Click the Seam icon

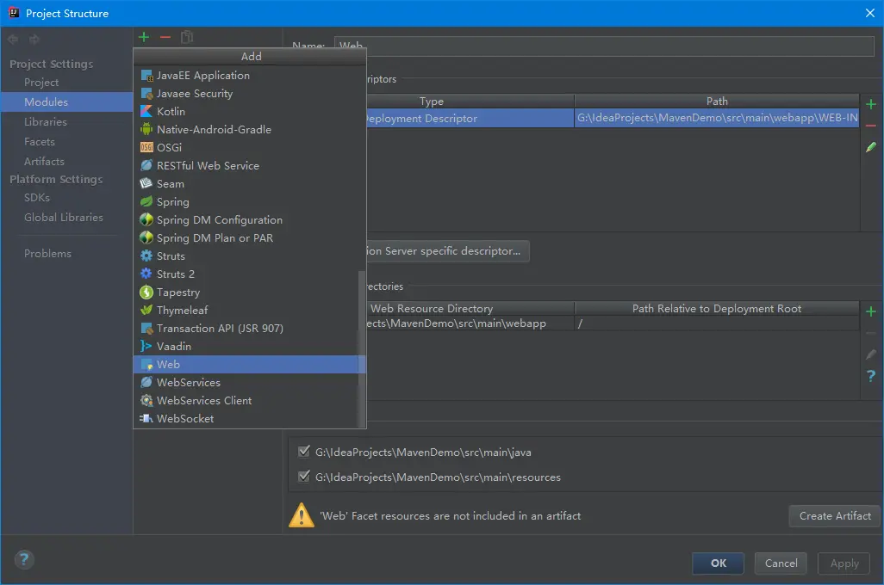pos(146,183)
